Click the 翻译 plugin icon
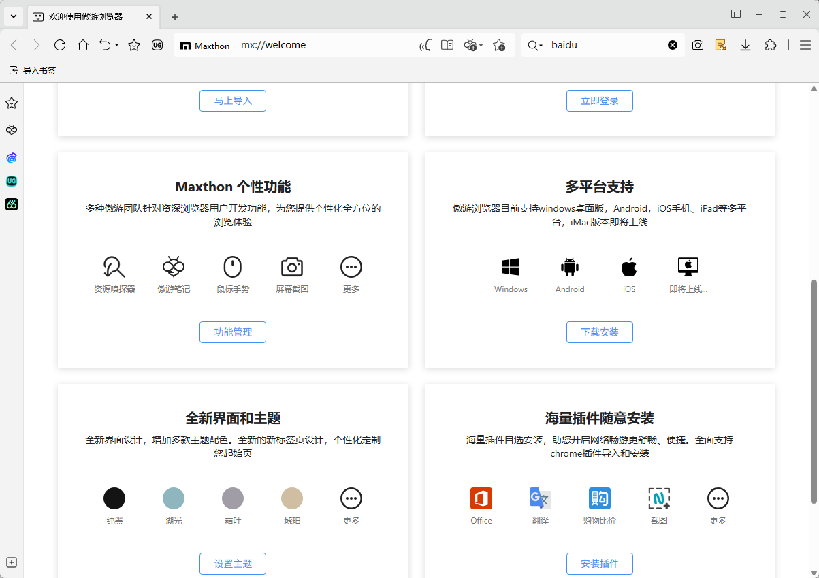This screenshot has height=578, width=819. [541, 498]
